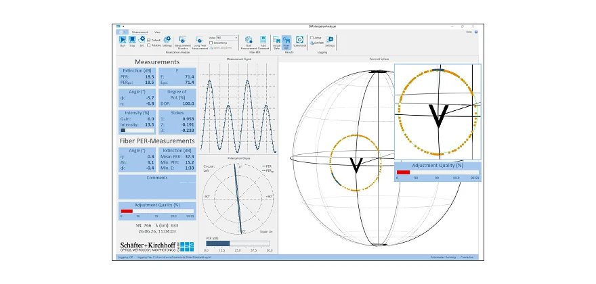Image resolution: width=596 pixels, height=284 pixels.
Task: Click the Extinction (dB) heading under Measurements
Action: pyautogui.click(x=137, y=70)
